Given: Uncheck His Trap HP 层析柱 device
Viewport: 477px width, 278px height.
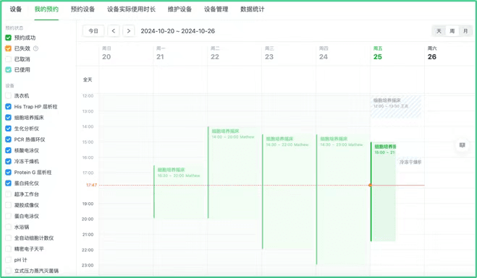Looking at the screenshot, I should 8,107.
